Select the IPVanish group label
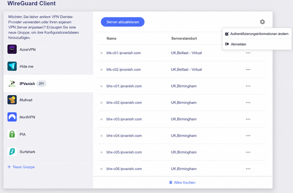This screenshot has width=293, height=193. pos(27,84)
